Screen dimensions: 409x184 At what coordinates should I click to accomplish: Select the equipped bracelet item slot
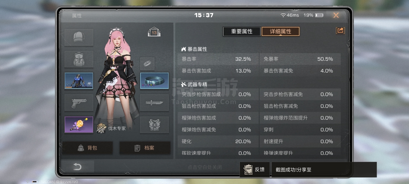point(154,81)
